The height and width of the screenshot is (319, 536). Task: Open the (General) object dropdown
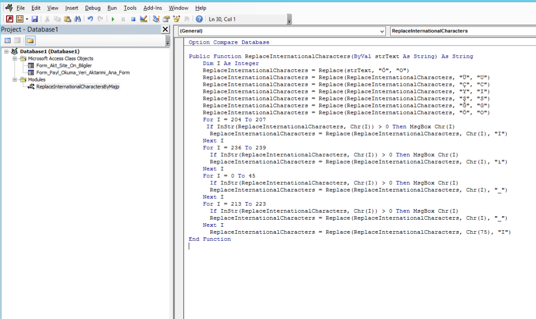382,31
